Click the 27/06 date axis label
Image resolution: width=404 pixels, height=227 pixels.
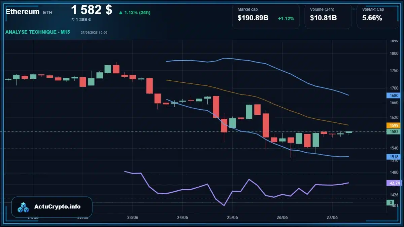click(x=332, y=217)
